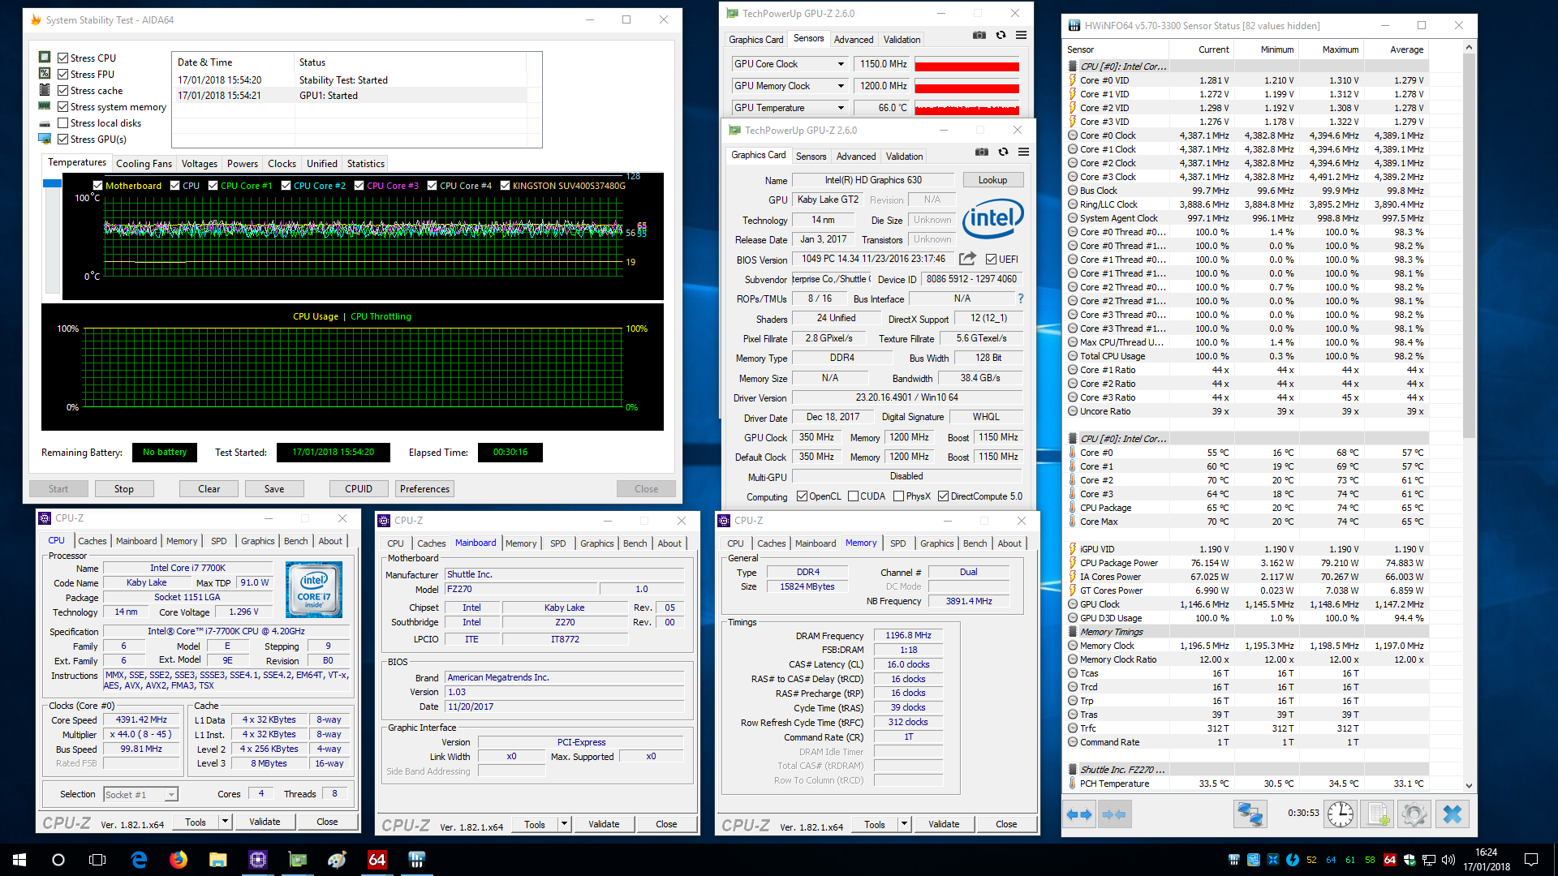
Task: Toggle Stress cache checkbox
Action: (x=62, y=90)
